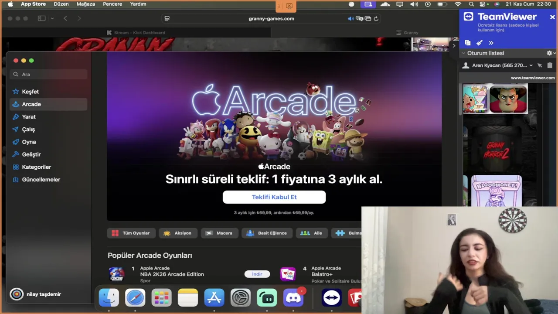The height and width of the screenshot is (314, 558).
Task: Click Safari sidebar toggle icon
Action: click(41, 18)
